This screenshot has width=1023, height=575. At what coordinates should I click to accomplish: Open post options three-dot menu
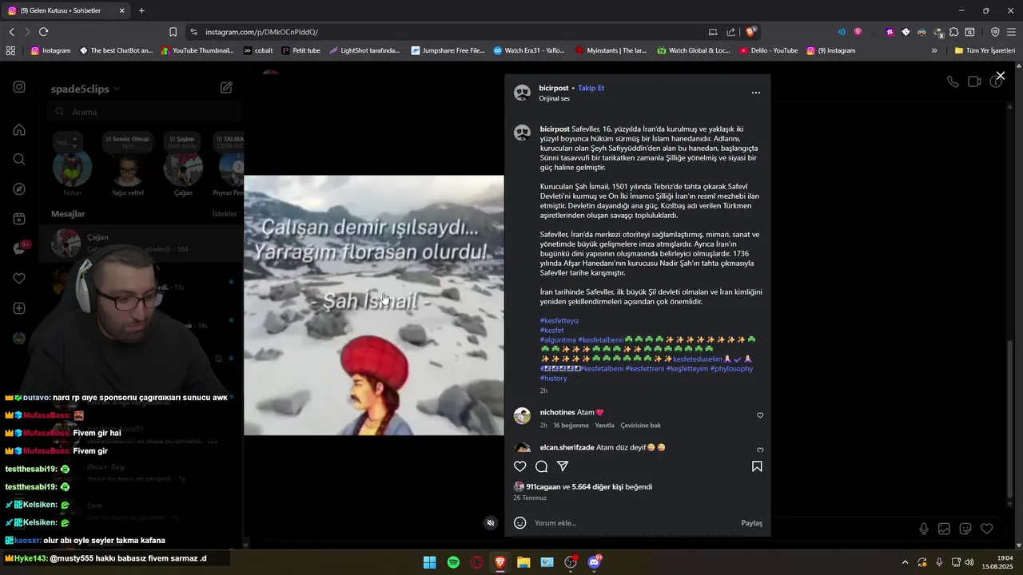coord(756,93)
